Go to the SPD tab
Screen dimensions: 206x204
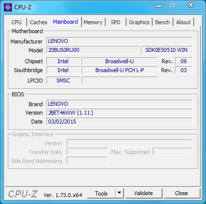coord(116,22)
